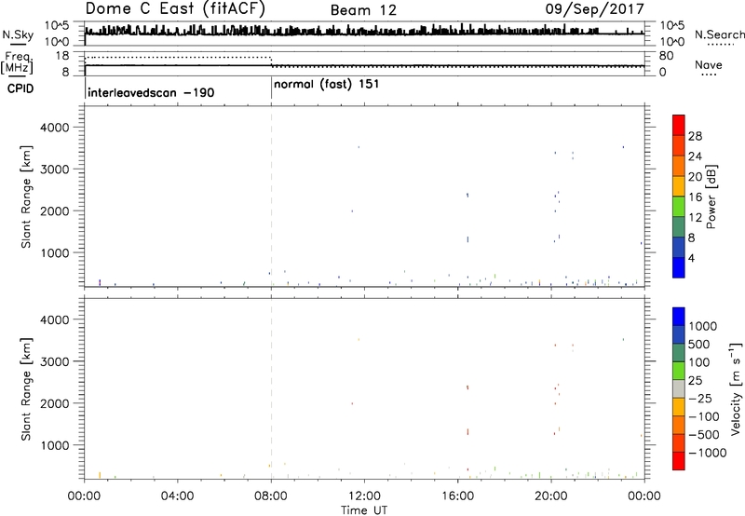Pick the gray -25 to 25 velocity colorbar segment

coord(679,388)
